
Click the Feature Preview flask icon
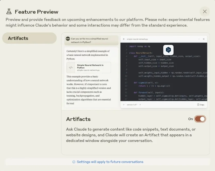pyautogui.click(x=9, y=12)
